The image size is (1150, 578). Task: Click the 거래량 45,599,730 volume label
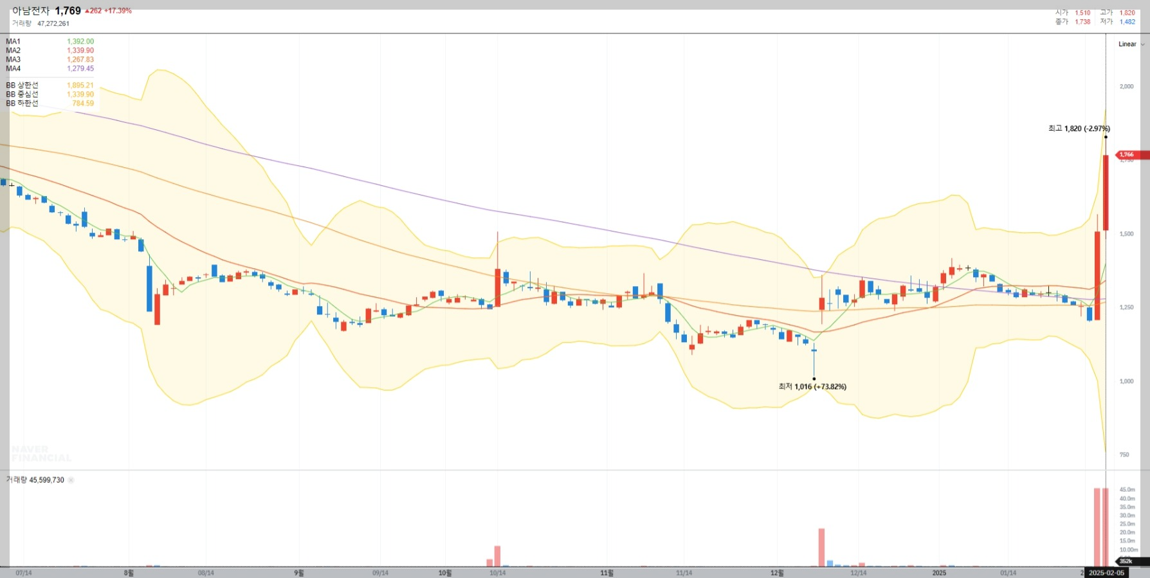click(x=35, y=480)
